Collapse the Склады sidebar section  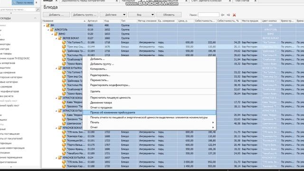35,18
